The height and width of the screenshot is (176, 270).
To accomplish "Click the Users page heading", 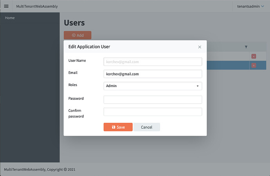I will (74, 23).
